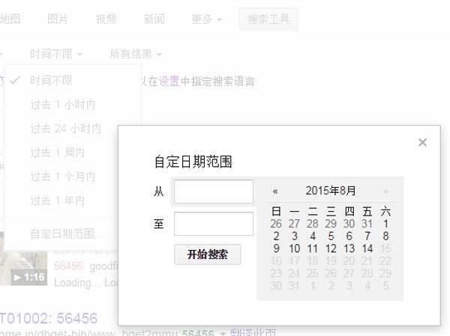Choose 过去 1 周内 from time menu
Screen dimensions: 450x336
(x=58, y=153)
